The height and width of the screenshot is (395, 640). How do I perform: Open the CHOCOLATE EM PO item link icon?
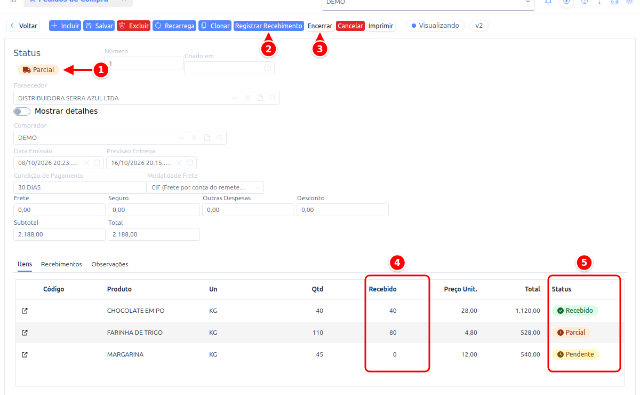click(x=25, y=311)
